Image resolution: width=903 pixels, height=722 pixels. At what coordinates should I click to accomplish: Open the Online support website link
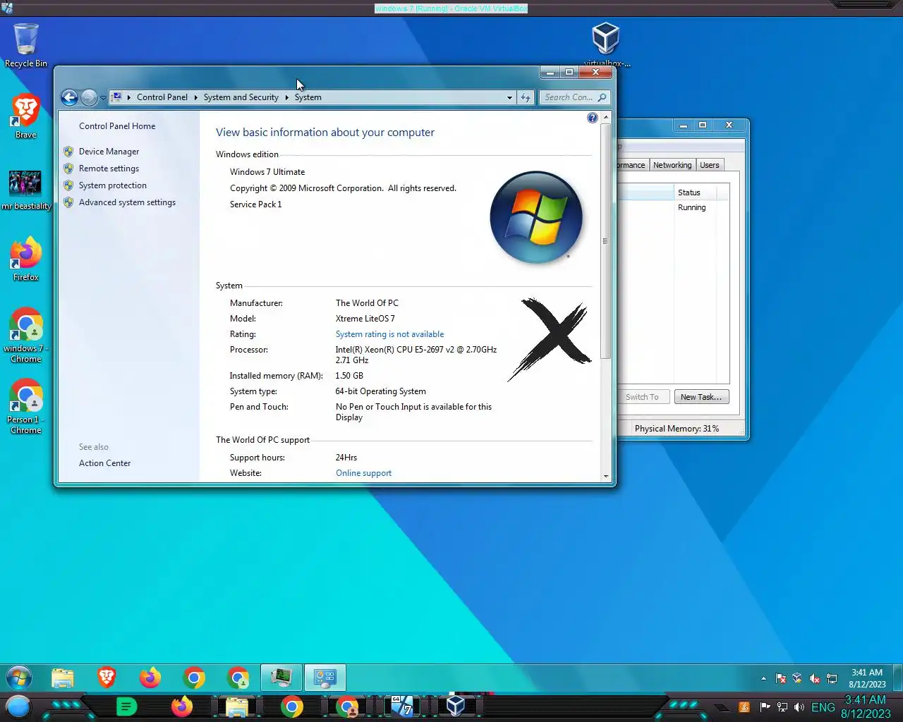tap(363, 473)
